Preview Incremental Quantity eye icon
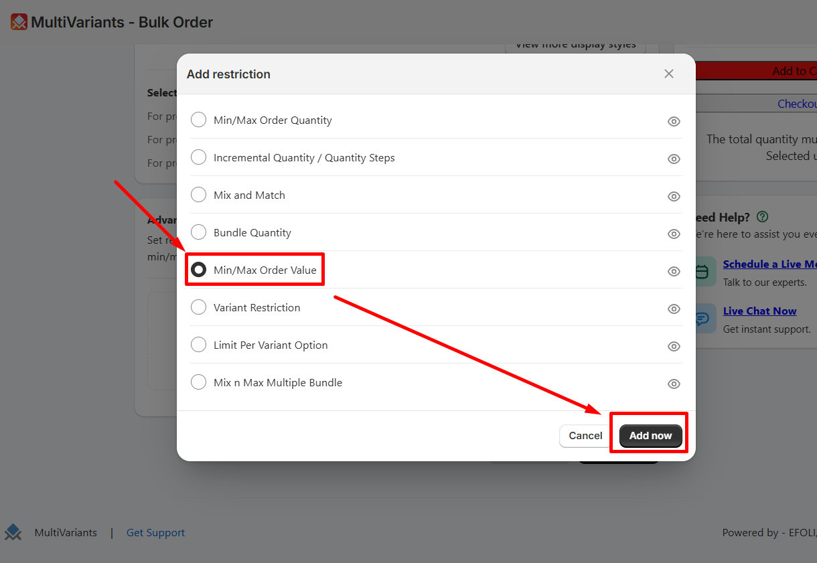 (x=674, y=159)
